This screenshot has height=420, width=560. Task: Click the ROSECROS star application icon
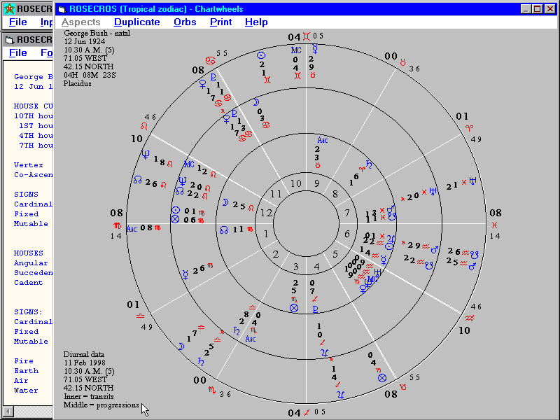[x=8, y=8]
